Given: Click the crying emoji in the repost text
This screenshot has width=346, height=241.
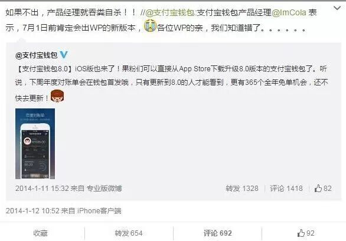Looking at the screenshot, I should coord(150,25).
